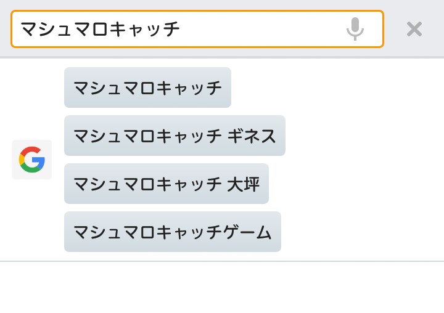Start voice input using the mic
This screenshot has width=444, height=313.
355,28
